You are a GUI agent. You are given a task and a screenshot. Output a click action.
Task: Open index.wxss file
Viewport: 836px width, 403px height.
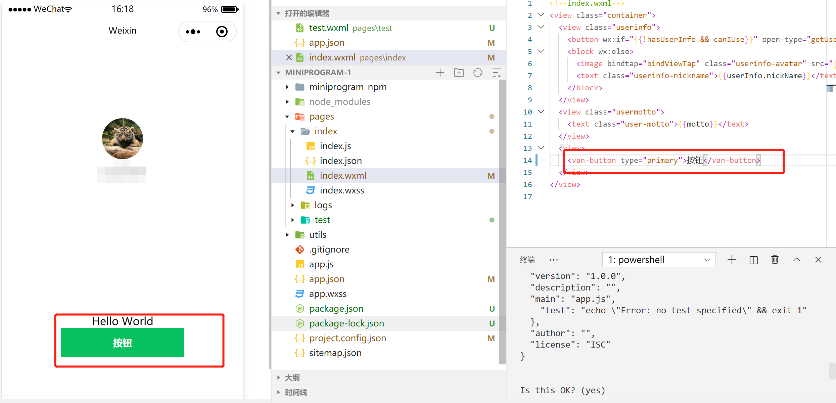click(385, 190)
